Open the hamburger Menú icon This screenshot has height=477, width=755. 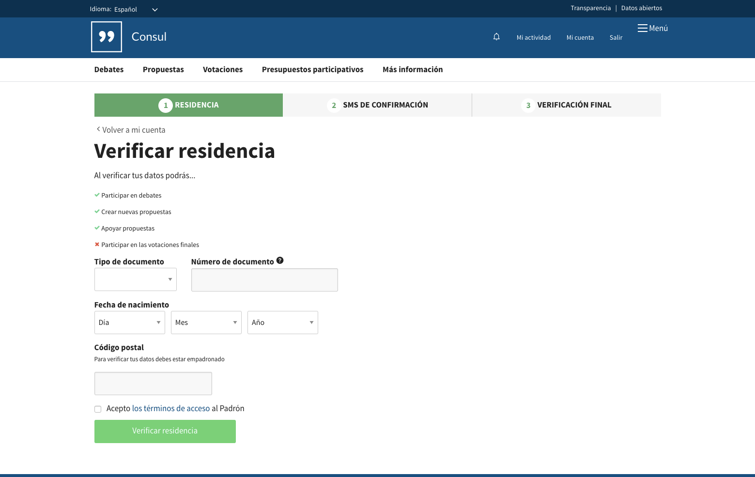click(x=643, y=28)
